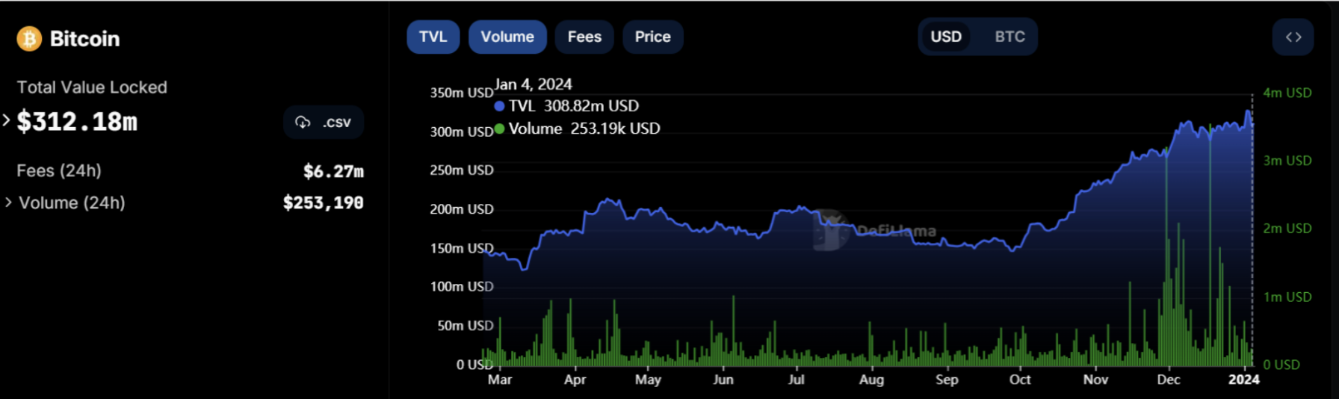Expand the Volume (24h) breakdown arrow
The height and width of the screenshot is (399, 1339).
tap(8, 202)
